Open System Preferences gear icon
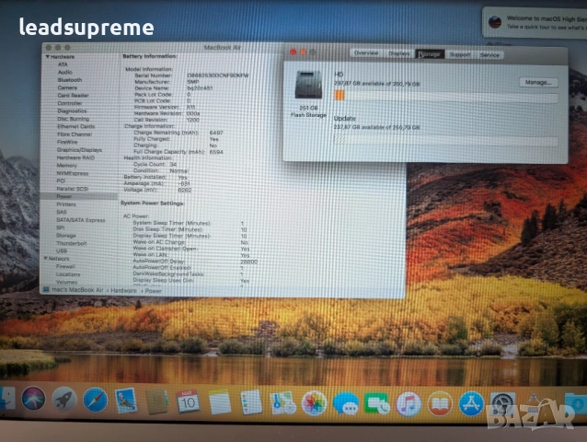Screen dimensions: 587x442 click(x=502, y=404)
